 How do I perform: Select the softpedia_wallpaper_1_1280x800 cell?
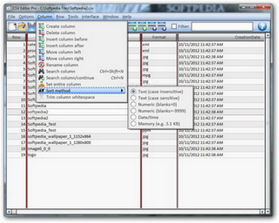84,142
